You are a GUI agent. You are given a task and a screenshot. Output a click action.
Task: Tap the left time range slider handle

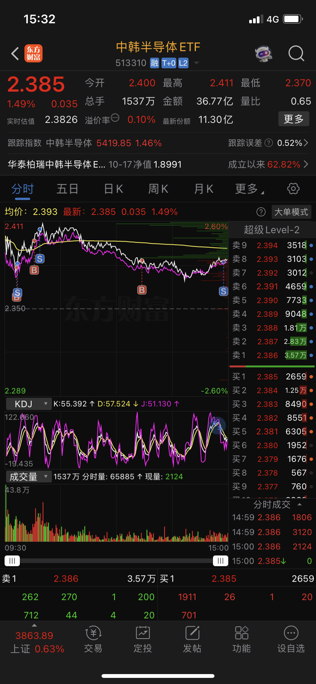[12, 561]
